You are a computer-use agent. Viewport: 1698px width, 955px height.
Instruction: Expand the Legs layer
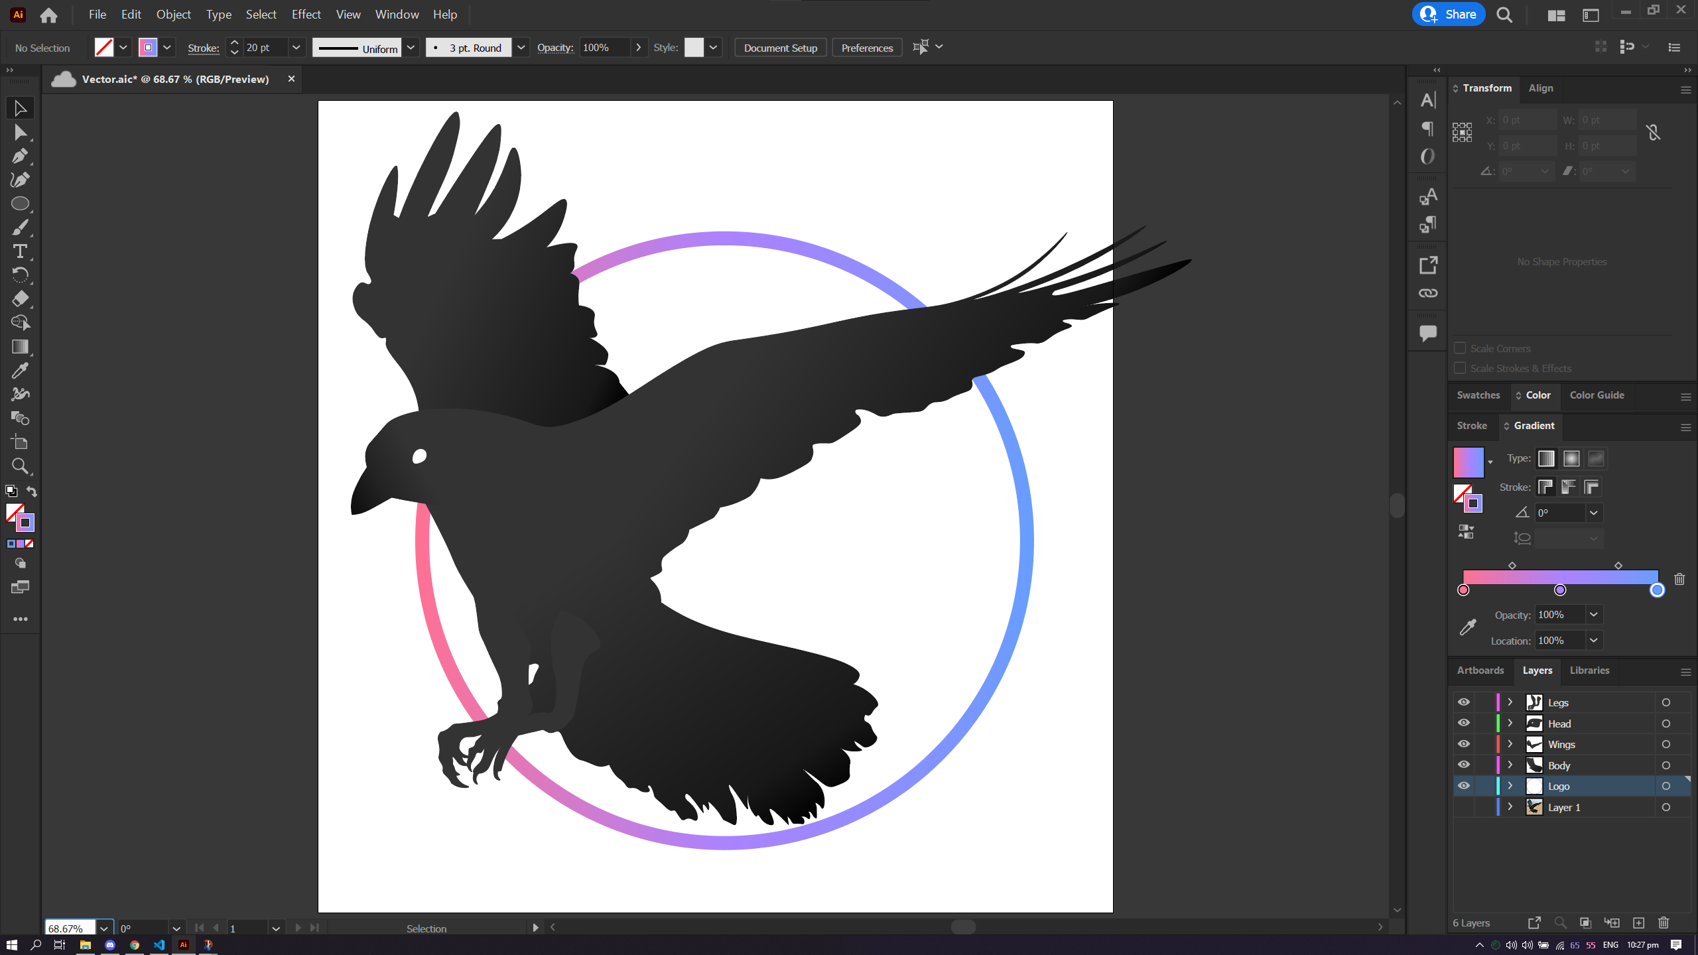(x=1510, y=702)
